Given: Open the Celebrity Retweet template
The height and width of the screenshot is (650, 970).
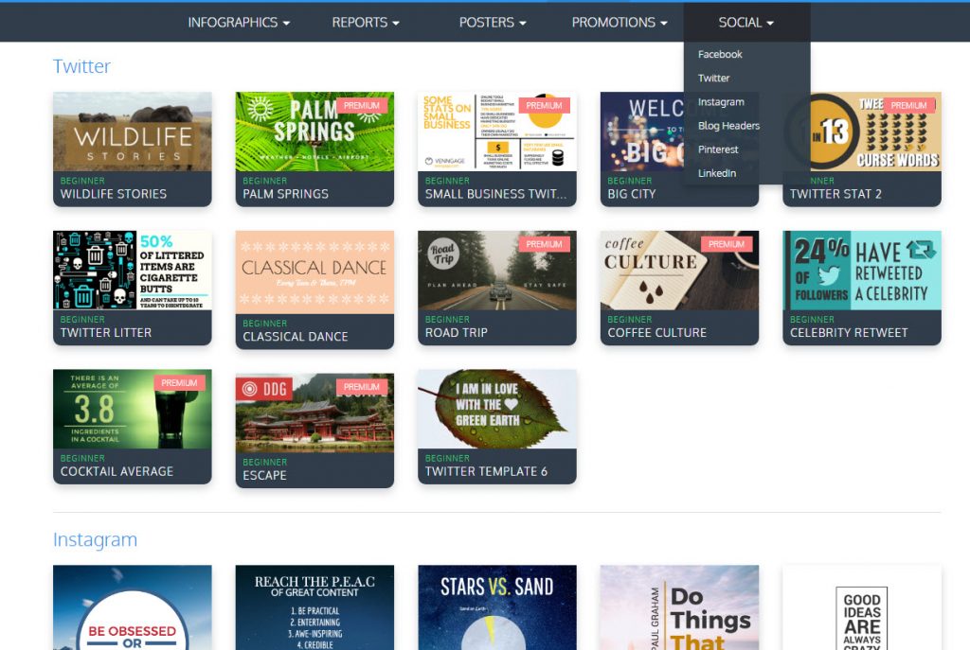Looking at the screenshot, I should pos(861,271).
